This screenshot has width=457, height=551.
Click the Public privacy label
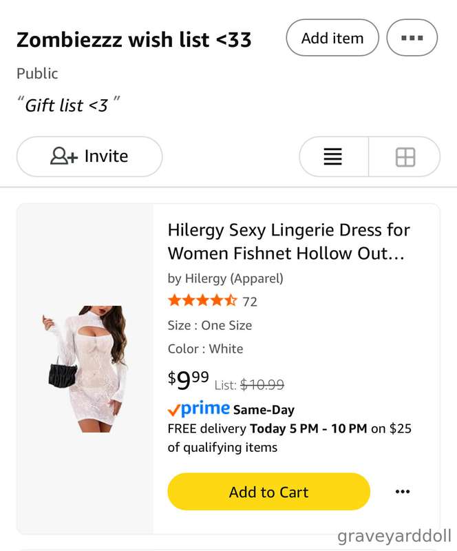click(x=37, y=74)
